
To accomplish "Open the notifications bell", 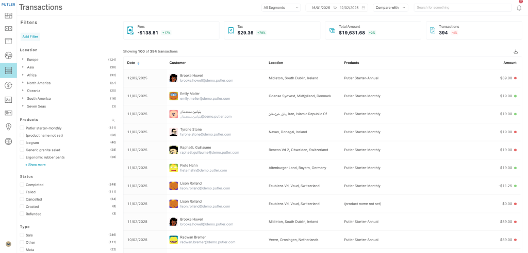I will [519, 8].
